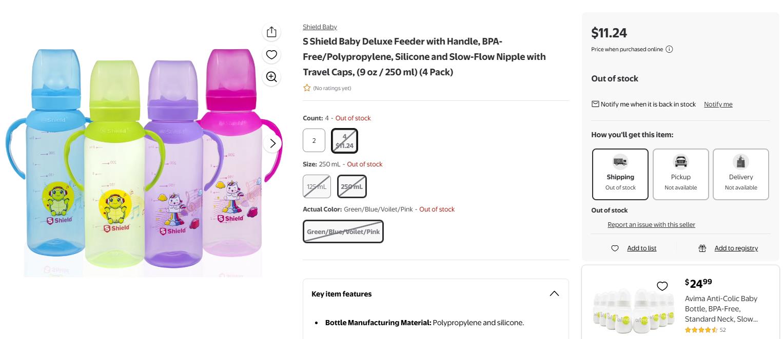
Task: Click the heart favorite icon near image
Action: (271, 54)
